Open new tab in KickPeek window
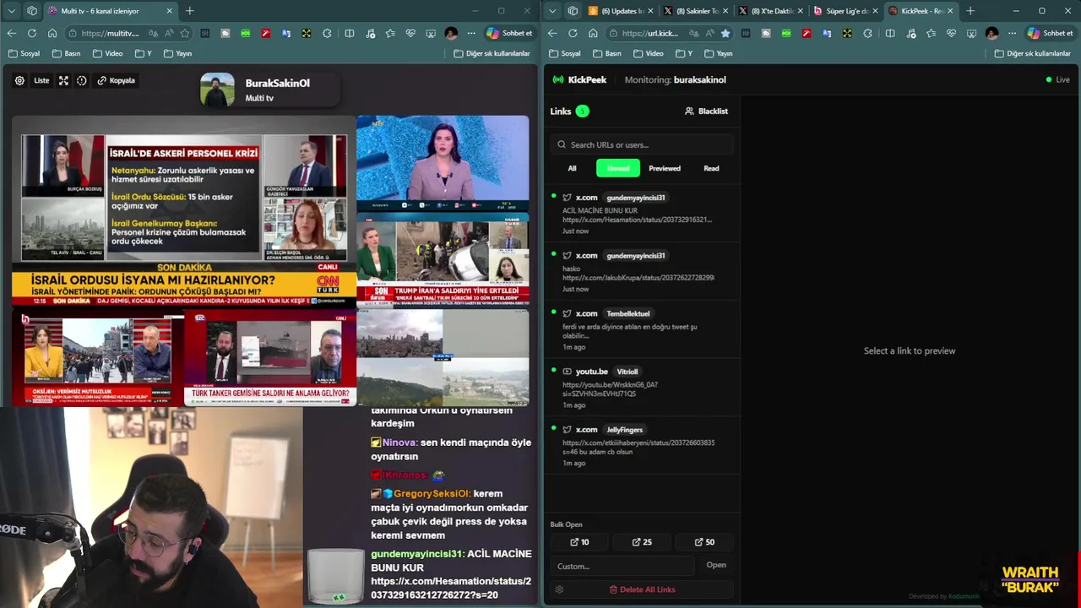Screen dimensions: 1081x608 [x=970, y=11]
